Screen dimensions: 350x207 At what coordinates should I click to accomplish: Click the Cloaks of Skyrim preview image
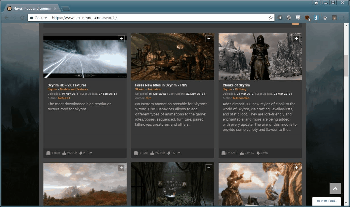tap(260, 57)
